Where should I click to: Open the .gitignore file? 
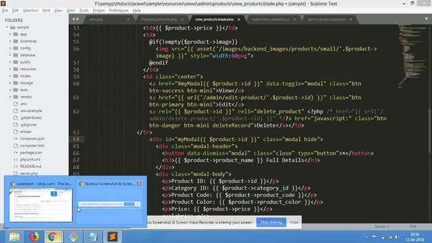28,124
